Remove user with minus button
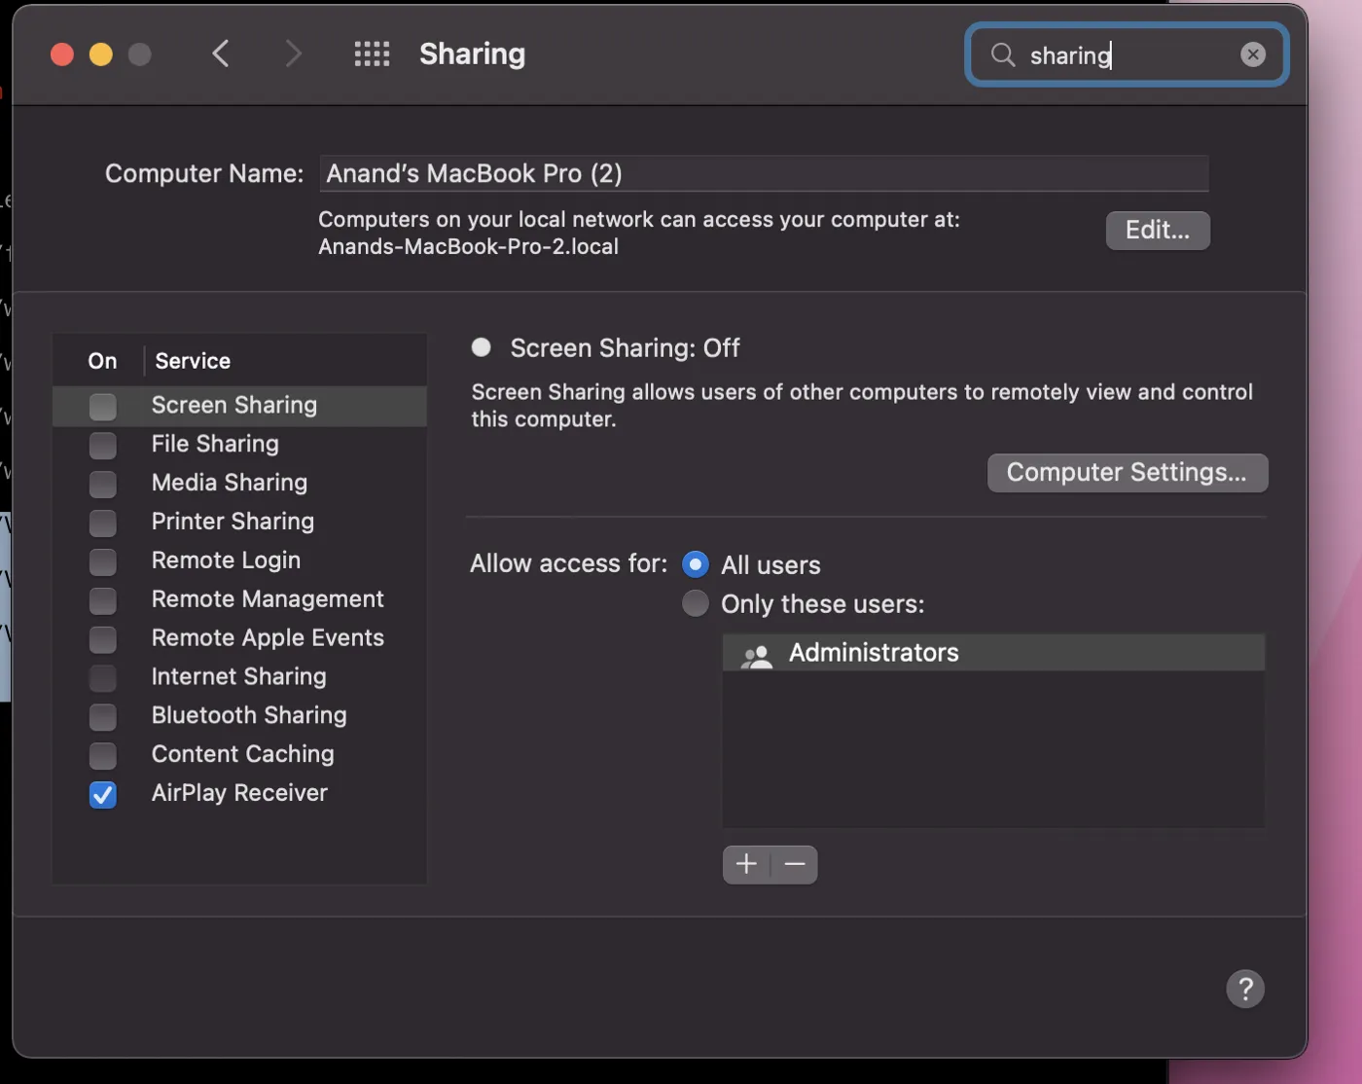1362x1084 pixels. click(795, 864)
